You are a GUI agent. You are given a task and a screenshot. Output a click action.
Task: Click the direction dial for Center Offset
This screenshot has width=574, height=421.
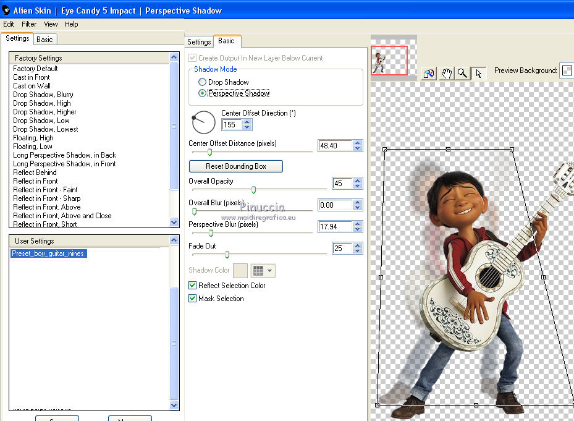pos(203,122)
